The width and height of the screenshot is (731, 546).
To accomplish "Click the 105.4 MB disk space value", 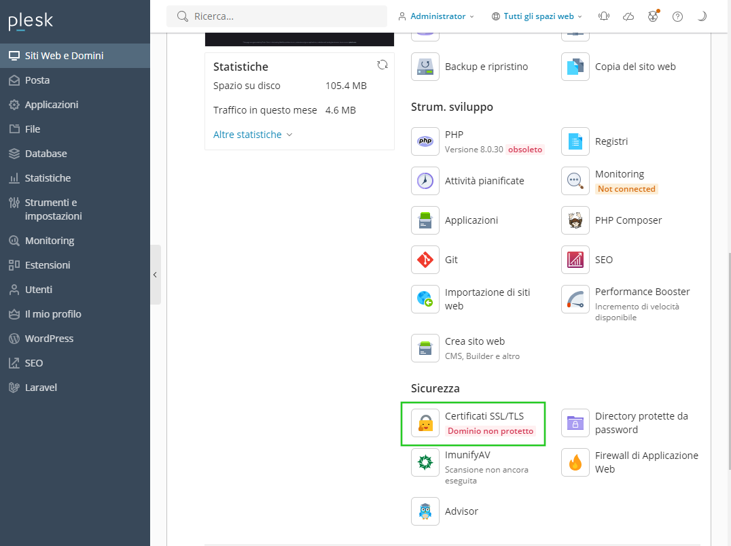I will coord(346,86).
